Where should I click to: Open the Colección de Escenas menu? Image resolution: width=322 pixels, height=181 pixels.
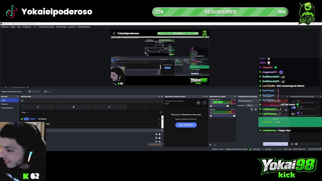click(46, 27)
